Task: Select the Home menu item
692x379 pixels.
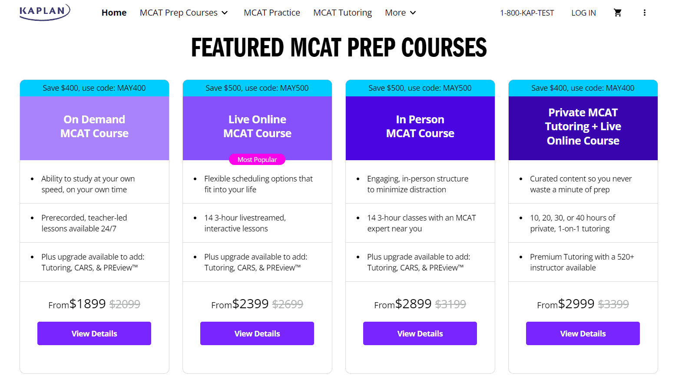Action: [114, 13]
